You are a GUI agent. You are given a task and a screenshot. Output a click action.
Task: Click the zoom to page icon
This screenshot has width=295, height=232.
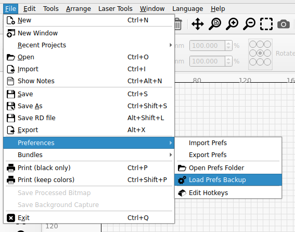(215, 24)
